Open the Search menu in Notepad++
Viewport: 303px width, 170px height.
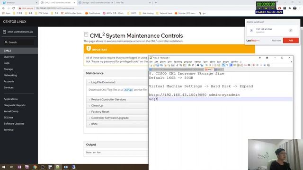(163, 62)
